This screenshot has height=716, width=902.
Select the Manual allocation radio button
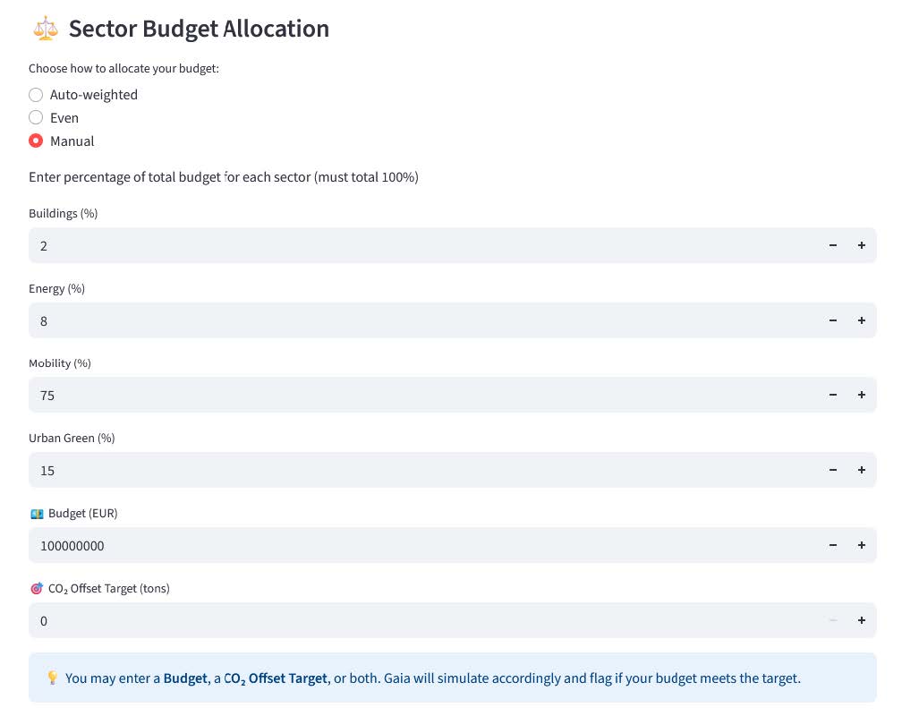pos(36,141)
